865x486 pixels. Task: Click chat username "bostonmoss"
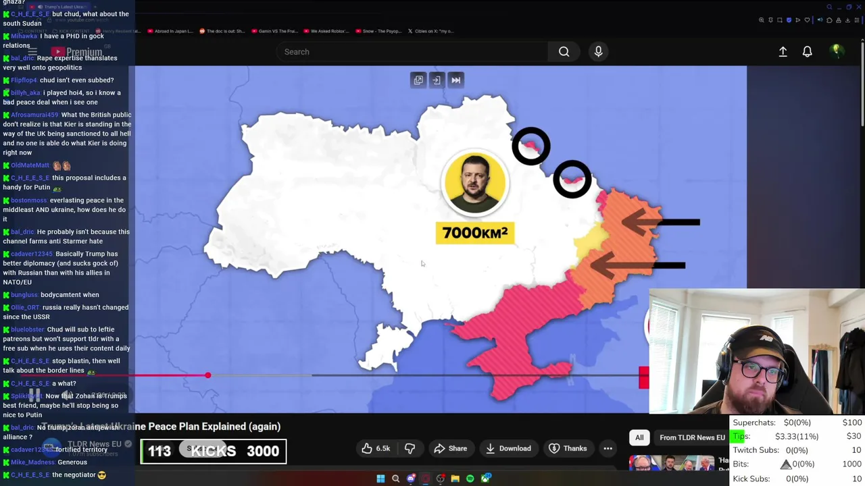[x=29, y=200]
